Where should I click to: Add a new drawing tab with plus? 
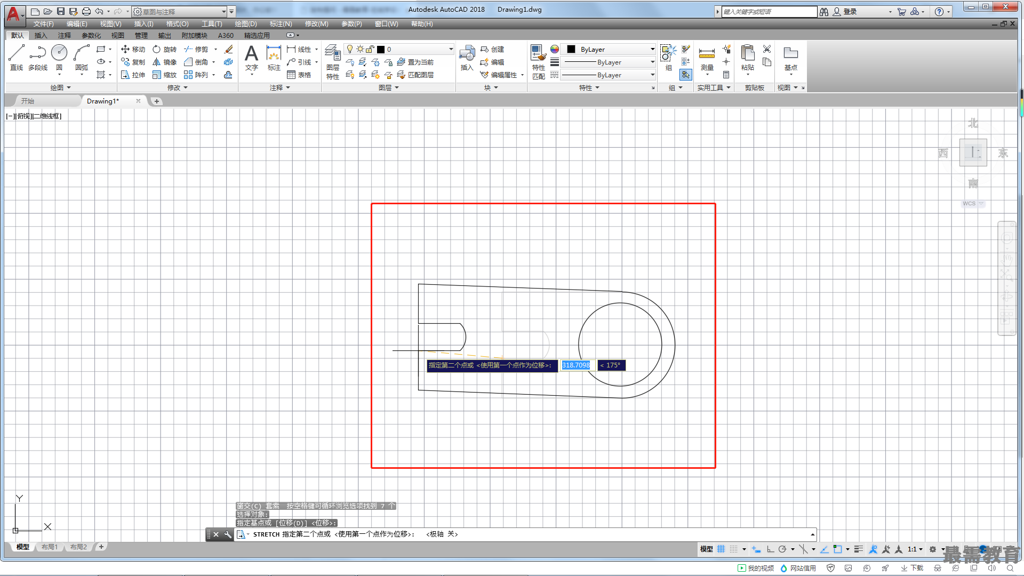click(156, 101)
